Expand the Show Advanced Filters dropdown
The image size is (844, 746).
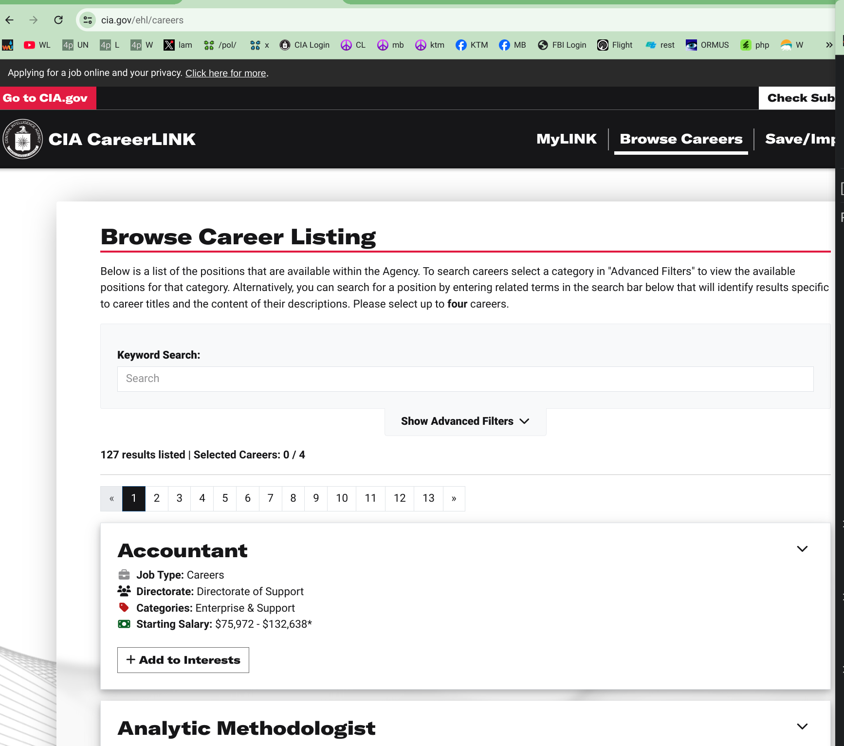(x=465, y=421)
